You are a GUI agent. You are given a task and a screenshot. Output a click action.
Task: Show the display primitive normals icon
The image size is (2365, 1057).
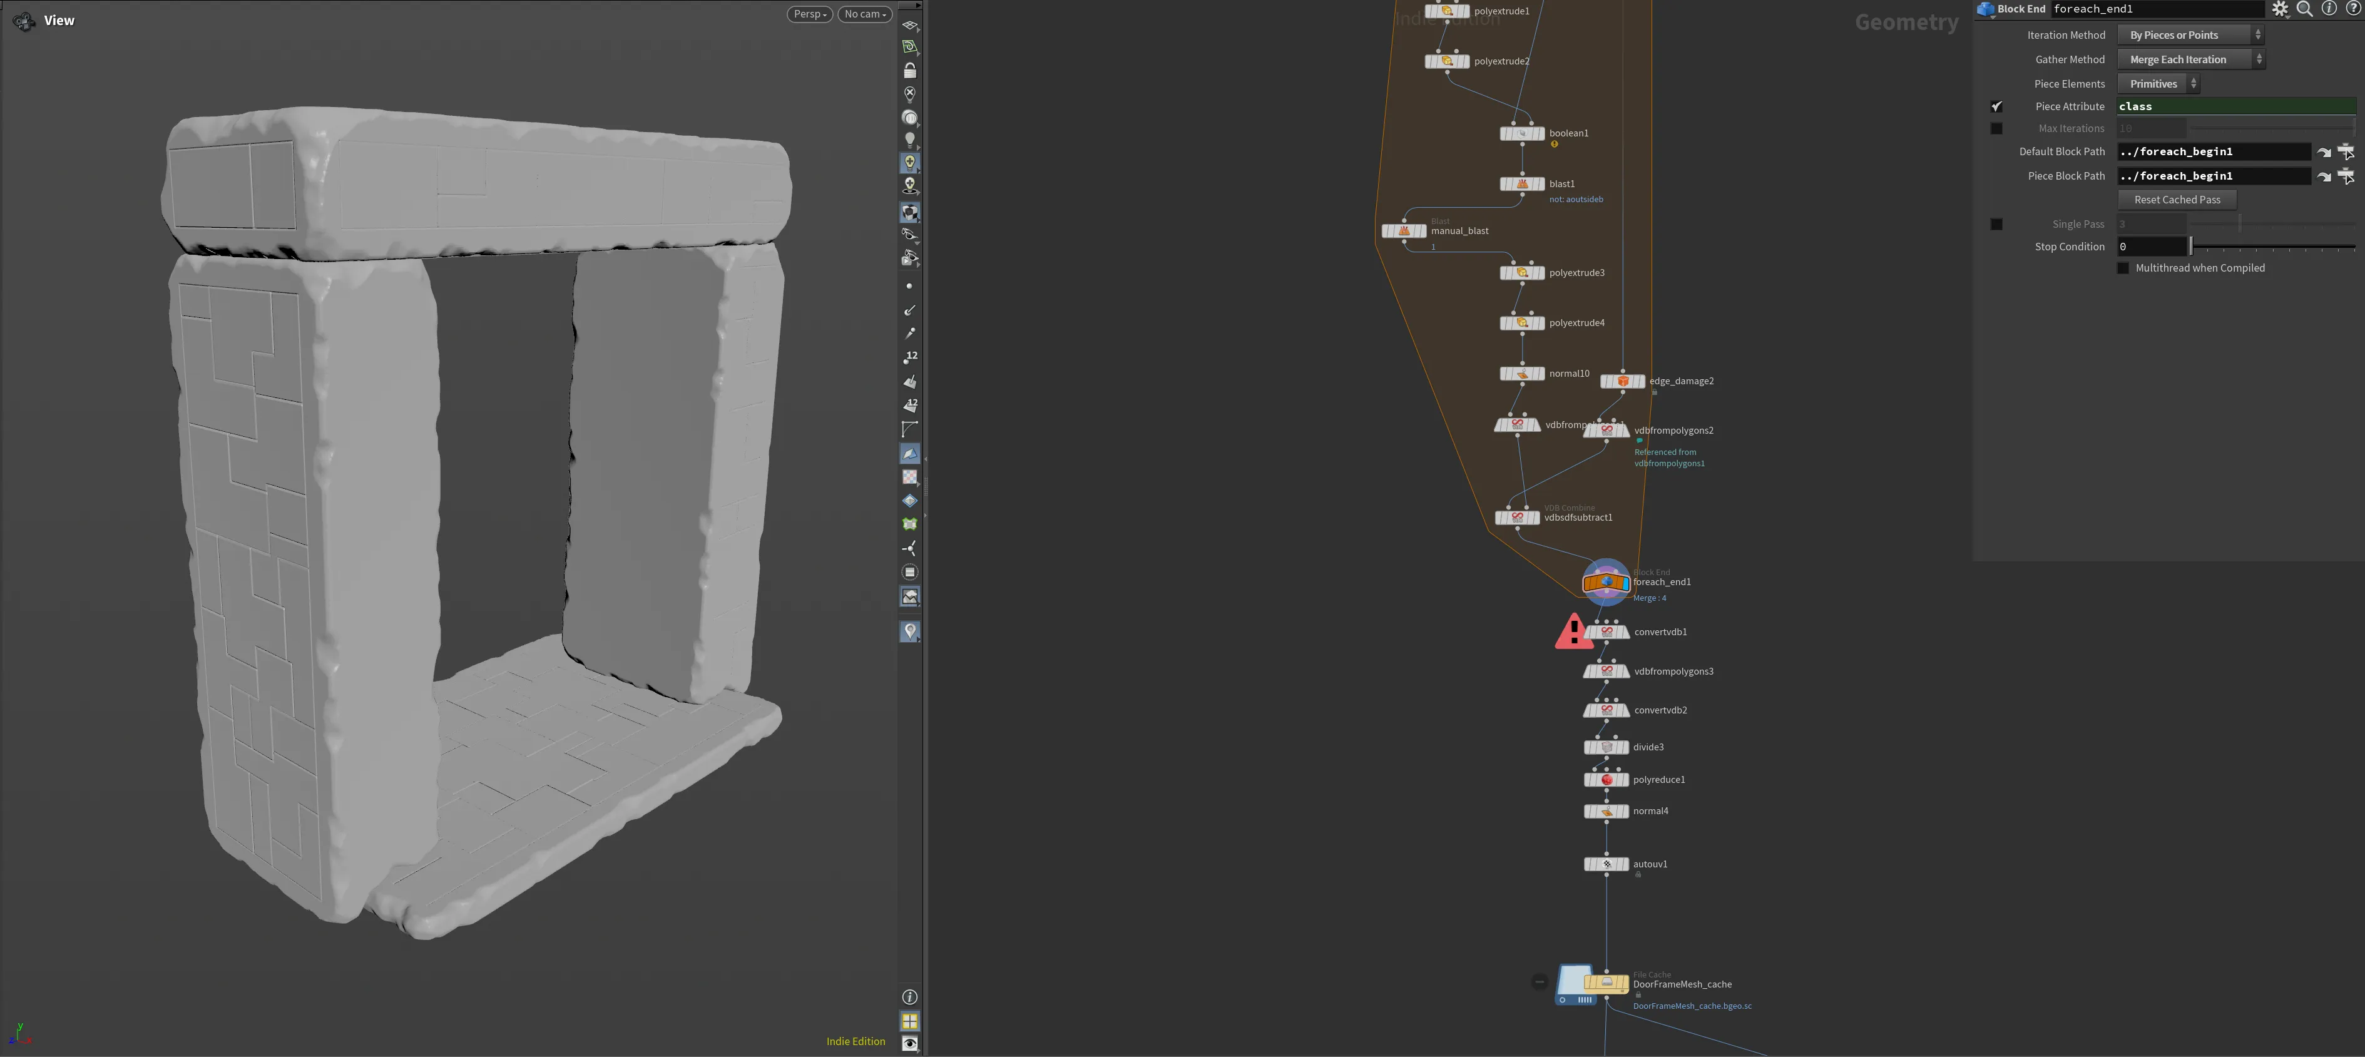coord(910,381)
